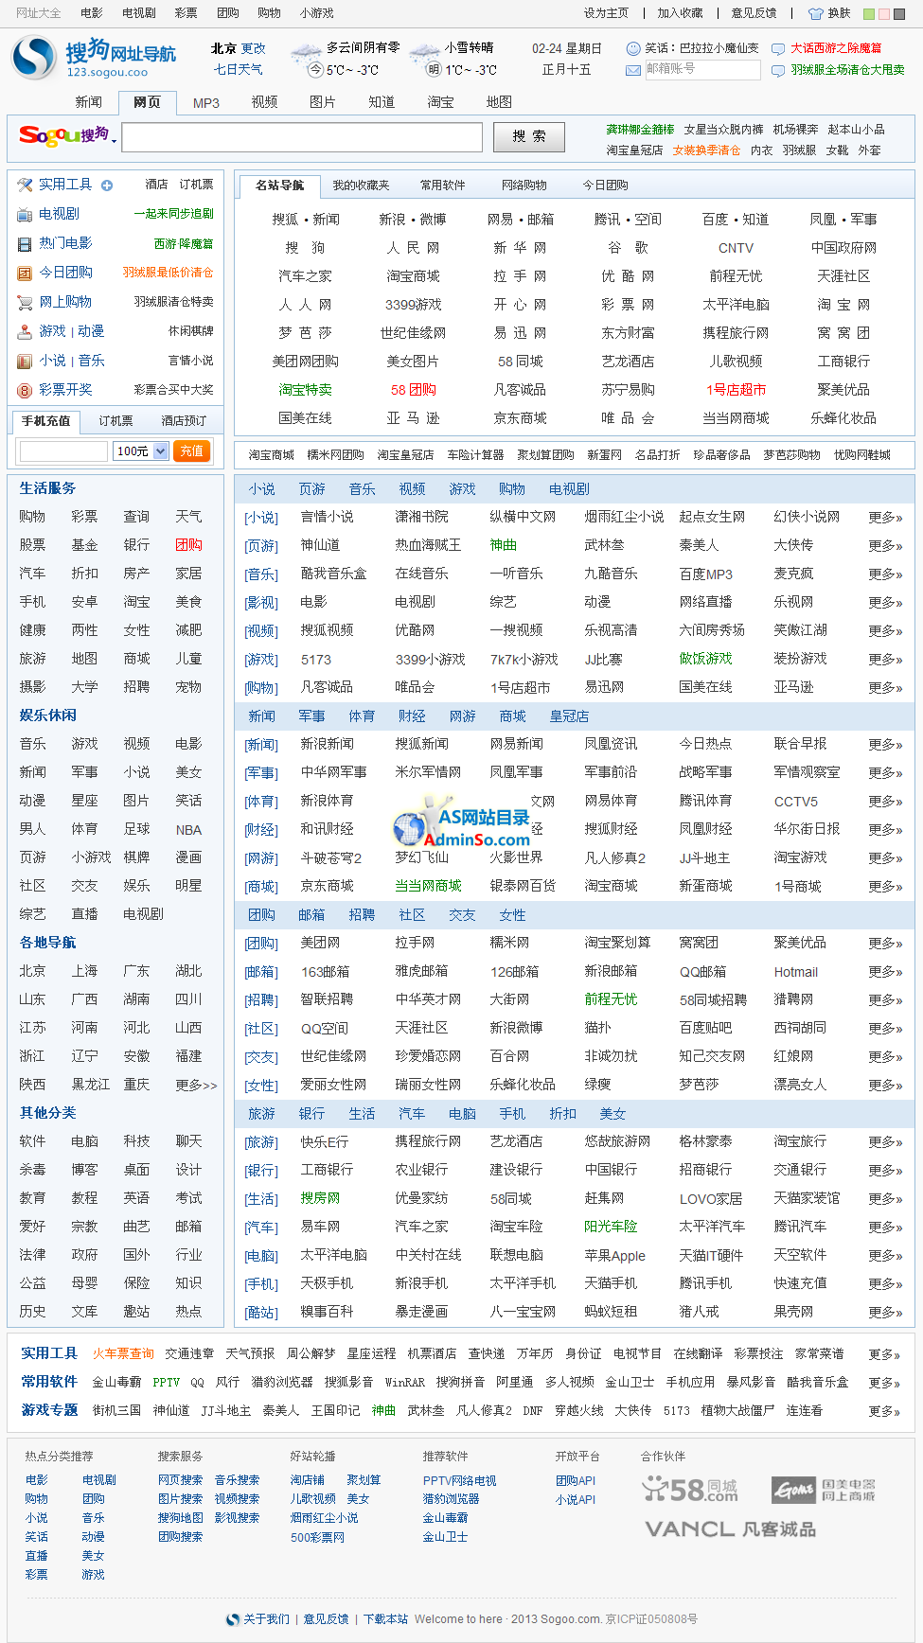
Task: Click the smiley joke icon
Action: 633,48
